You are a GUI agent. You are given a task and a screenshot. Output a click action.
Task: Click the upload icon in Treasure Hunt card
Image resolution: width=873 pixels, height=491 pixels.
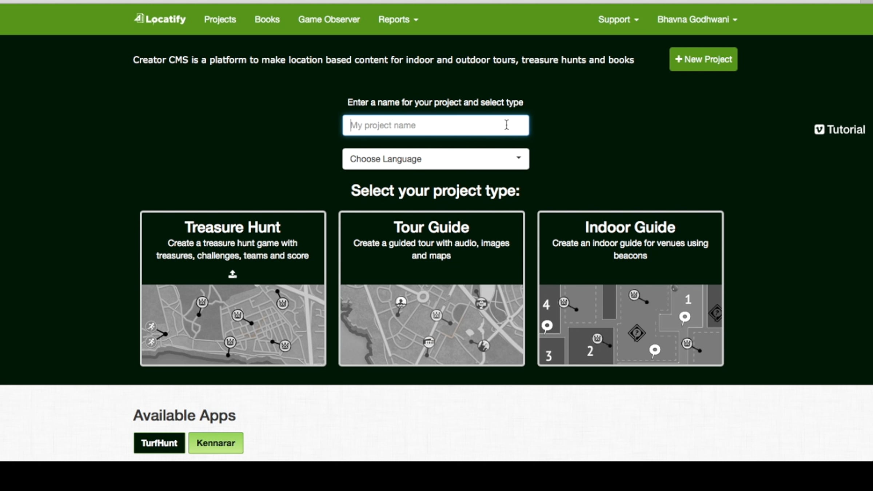[232, 274]
